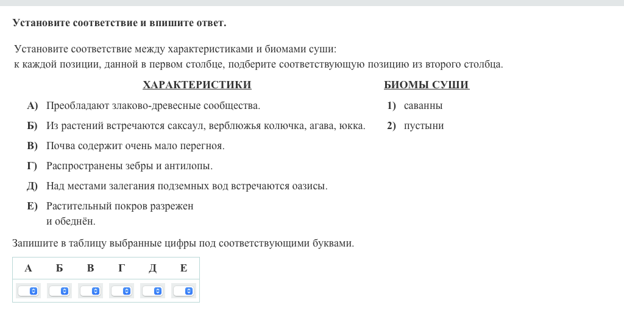Open the dropdown under column Д

pyautogui.click(x=152, y=291)
